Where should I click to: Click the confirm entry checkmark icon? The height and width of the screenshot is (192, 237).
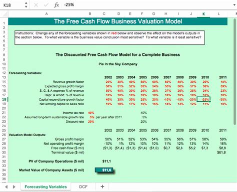click(x=46, y=5)
